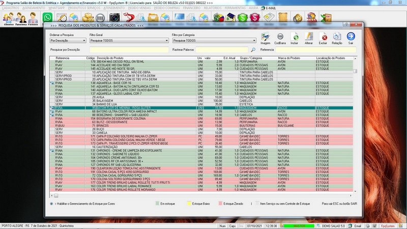This screenshot has height=229, width=407.
Task: Click the pink dollar coin icon
Action: [255, 17]
